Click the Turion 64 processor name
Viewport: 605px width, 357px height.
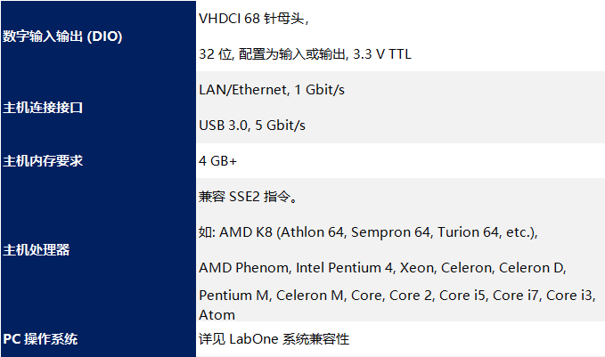(468, 232)
